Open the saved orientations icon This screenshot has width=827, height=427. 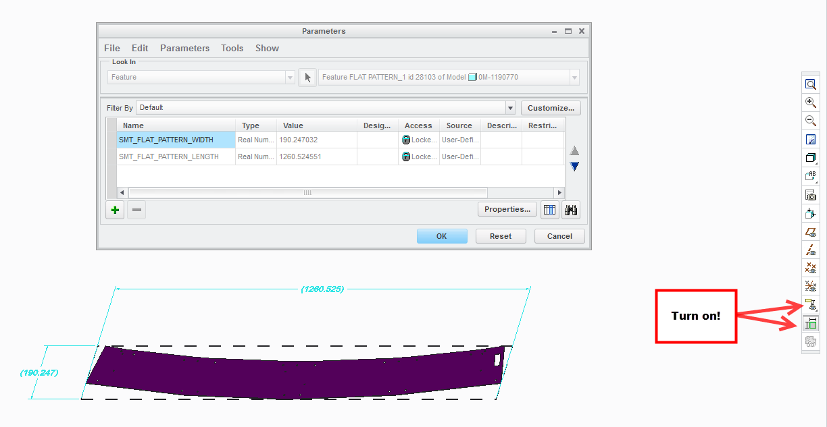(810, 176)
